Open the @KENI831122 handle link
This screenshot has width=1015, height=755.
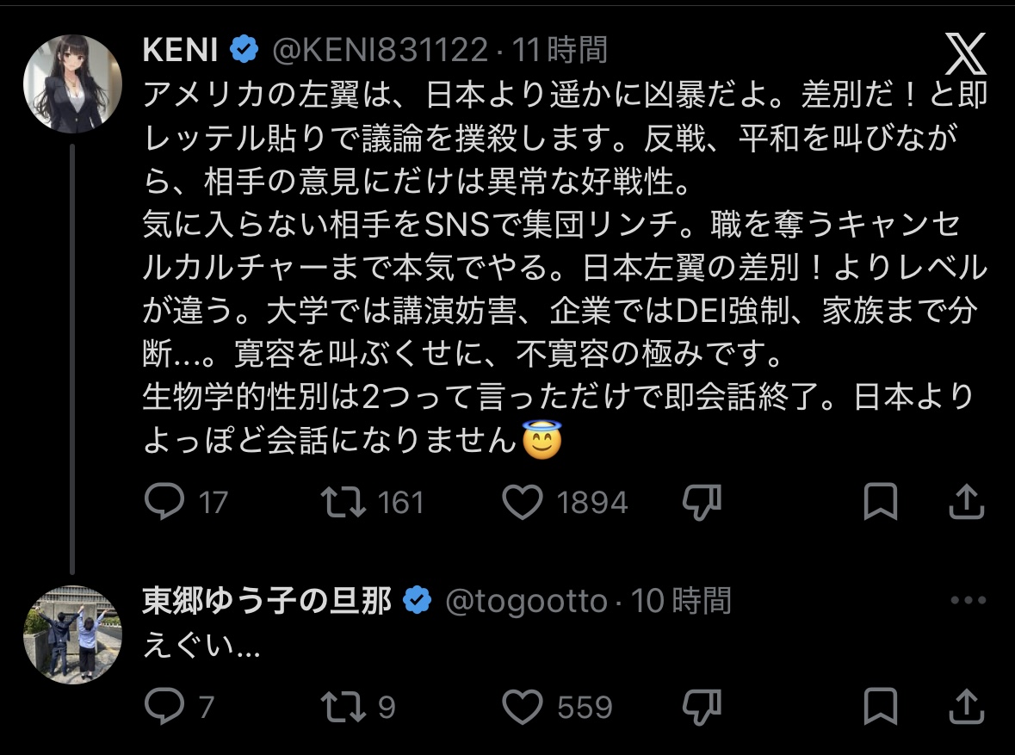tap(380, 52)
